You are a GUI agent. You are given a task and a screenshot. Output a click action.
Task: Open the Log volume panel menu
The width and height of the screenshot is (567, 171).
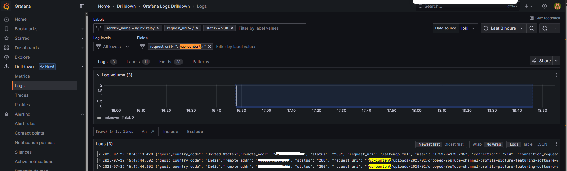(x=556, y=75)
